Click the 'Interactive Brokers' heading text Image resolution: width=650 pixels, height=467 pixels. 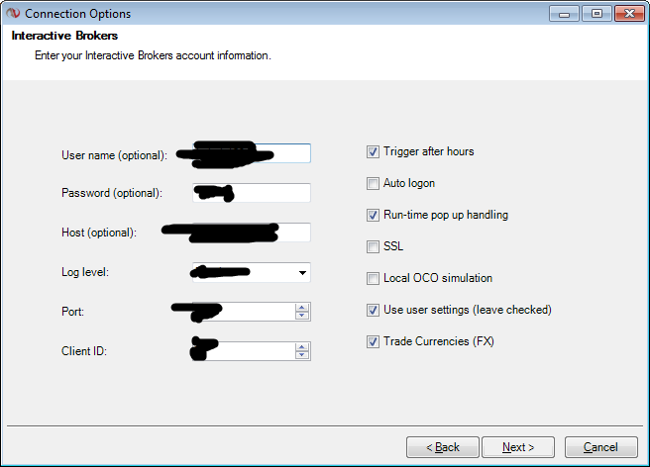coord(64,36)
